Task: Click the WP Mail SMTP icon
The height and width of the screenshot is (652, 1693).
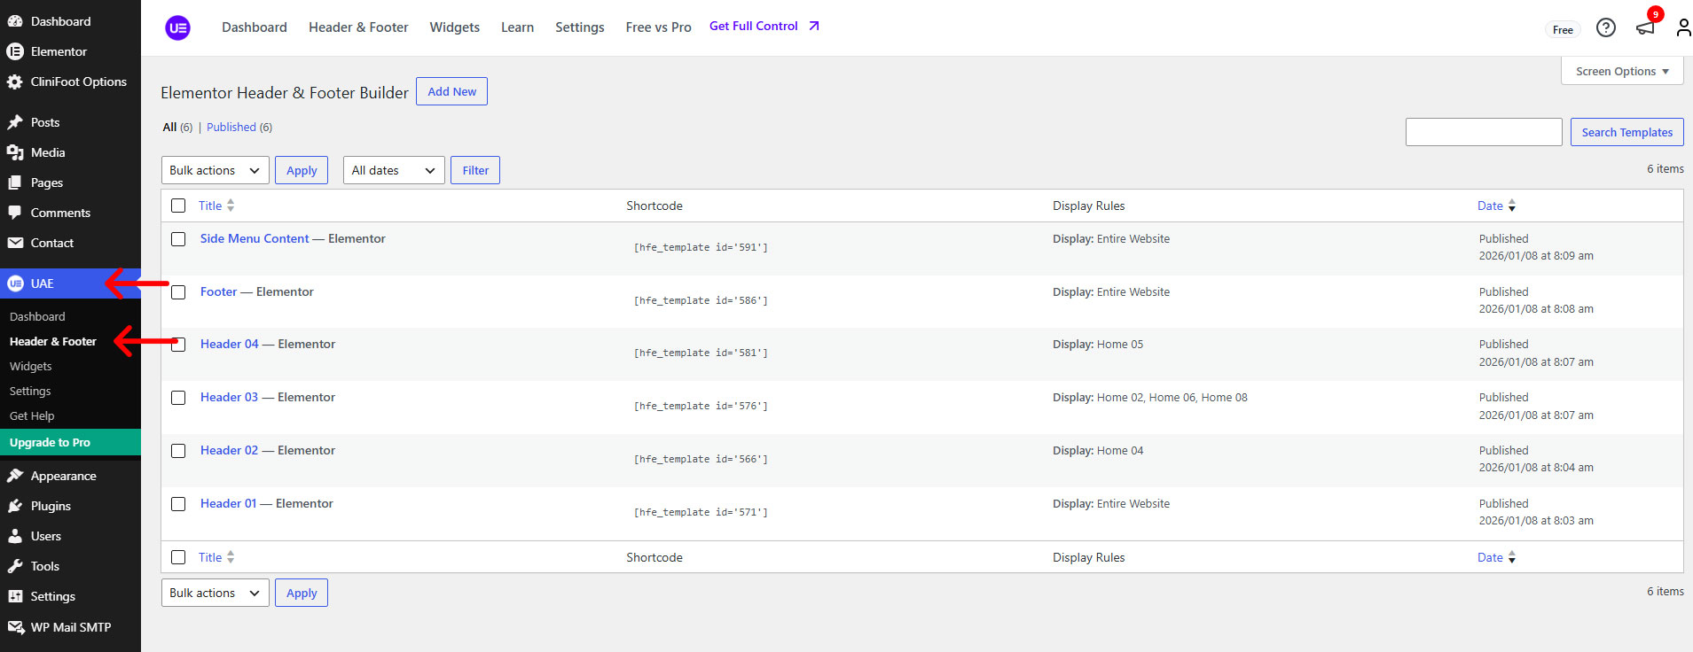Action: pyautogui.click(x=15, y=627)
